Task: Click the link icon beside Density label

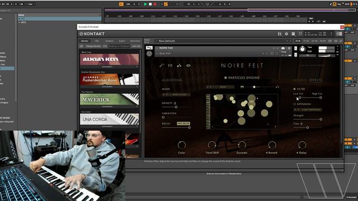Action: click(175, 103)
